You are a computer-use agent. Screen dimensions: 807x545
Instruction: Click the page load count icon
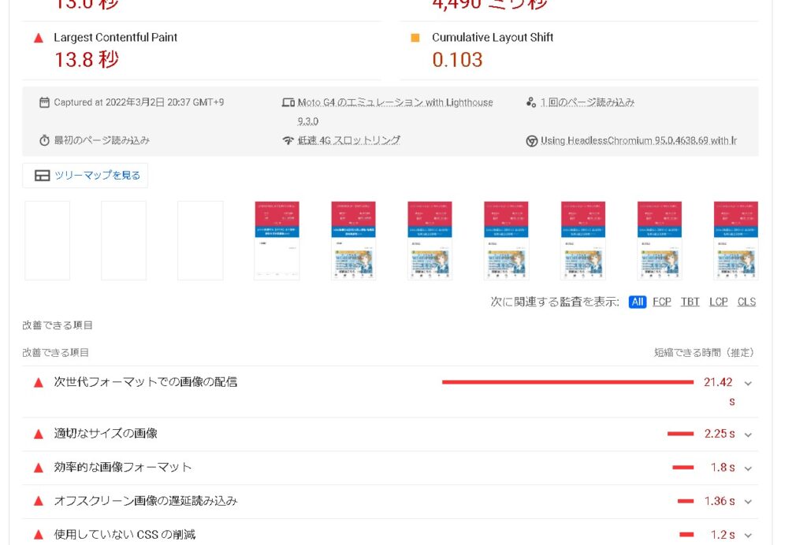coord(531,102)
